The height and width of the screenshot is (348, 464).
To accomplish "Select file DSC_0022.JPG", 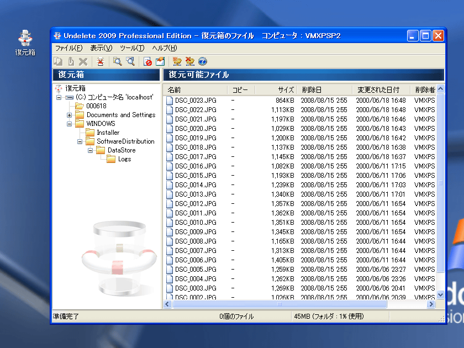I will (196, 110).
